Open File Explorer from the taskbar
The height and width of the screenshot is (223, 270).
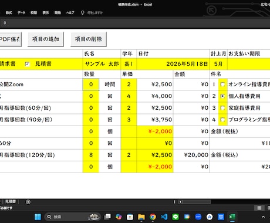click(x=141, y=217)
